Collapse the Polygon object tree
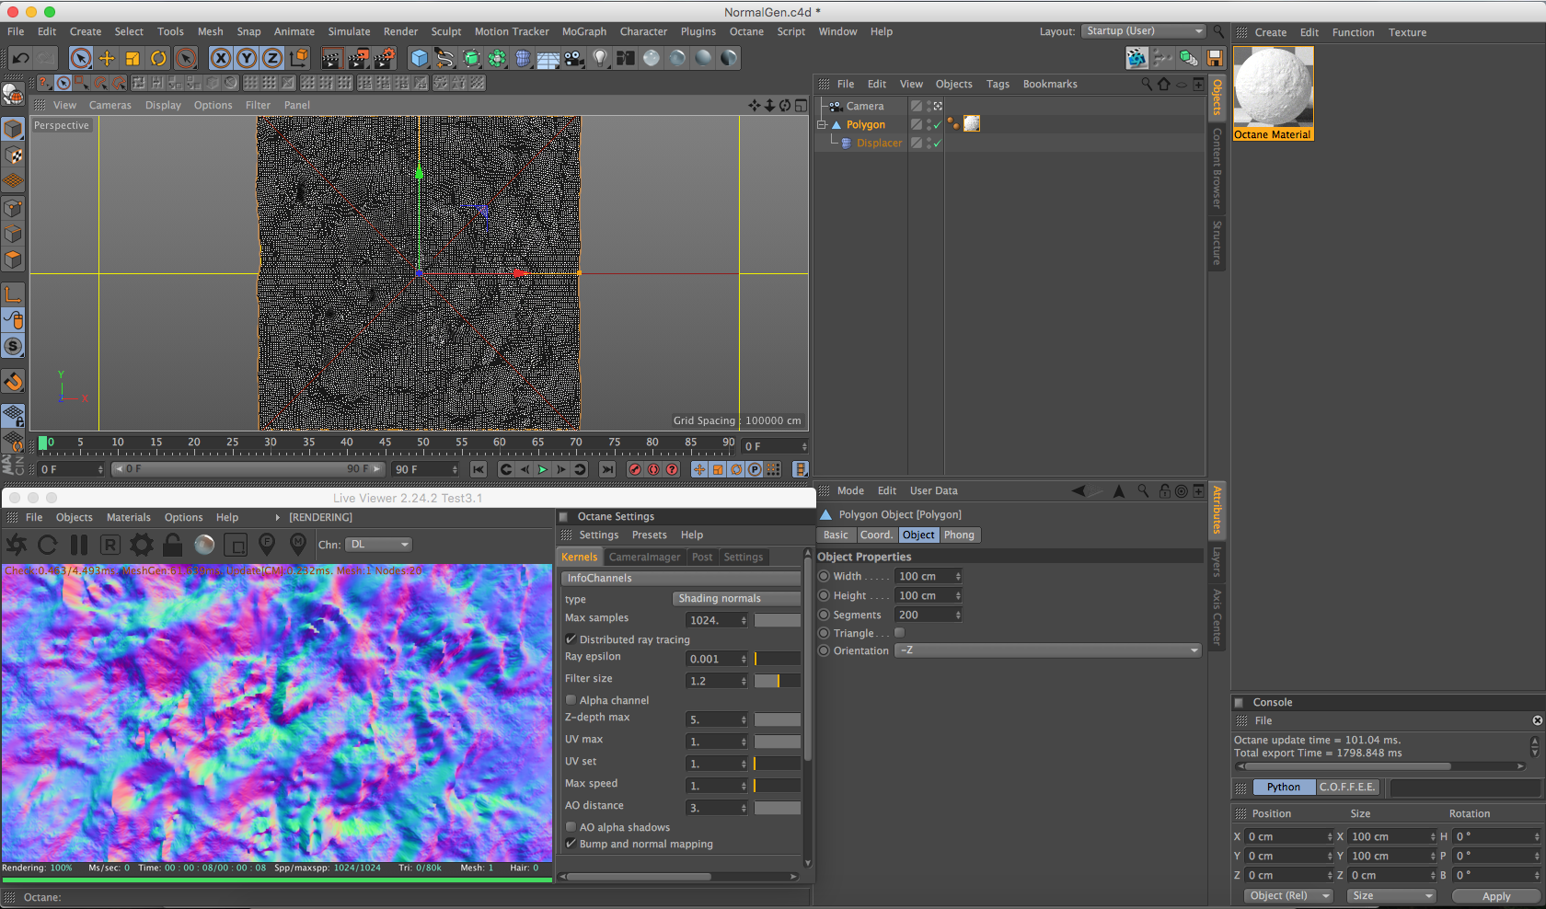This screenshot has width=1546, height=909. pyautogui.click(x=822, y=125)
